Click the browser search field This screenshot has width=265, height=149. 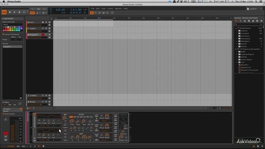248,24
